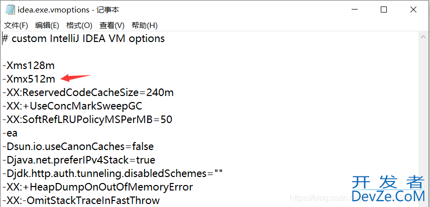The image size is (430, 207).
Task: Click the comment line custom IntelliJ IDEA VM options
Action: coord(83,38)
